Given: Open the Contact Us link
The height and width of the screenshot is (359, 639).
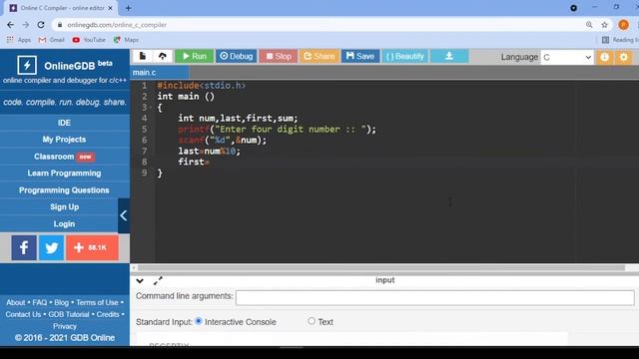Looking at the screenshot, I should tap(23, 315).
